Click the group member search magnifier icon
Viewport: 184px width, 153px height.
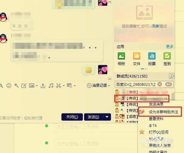pyautogui.click(x=172, y=76)
